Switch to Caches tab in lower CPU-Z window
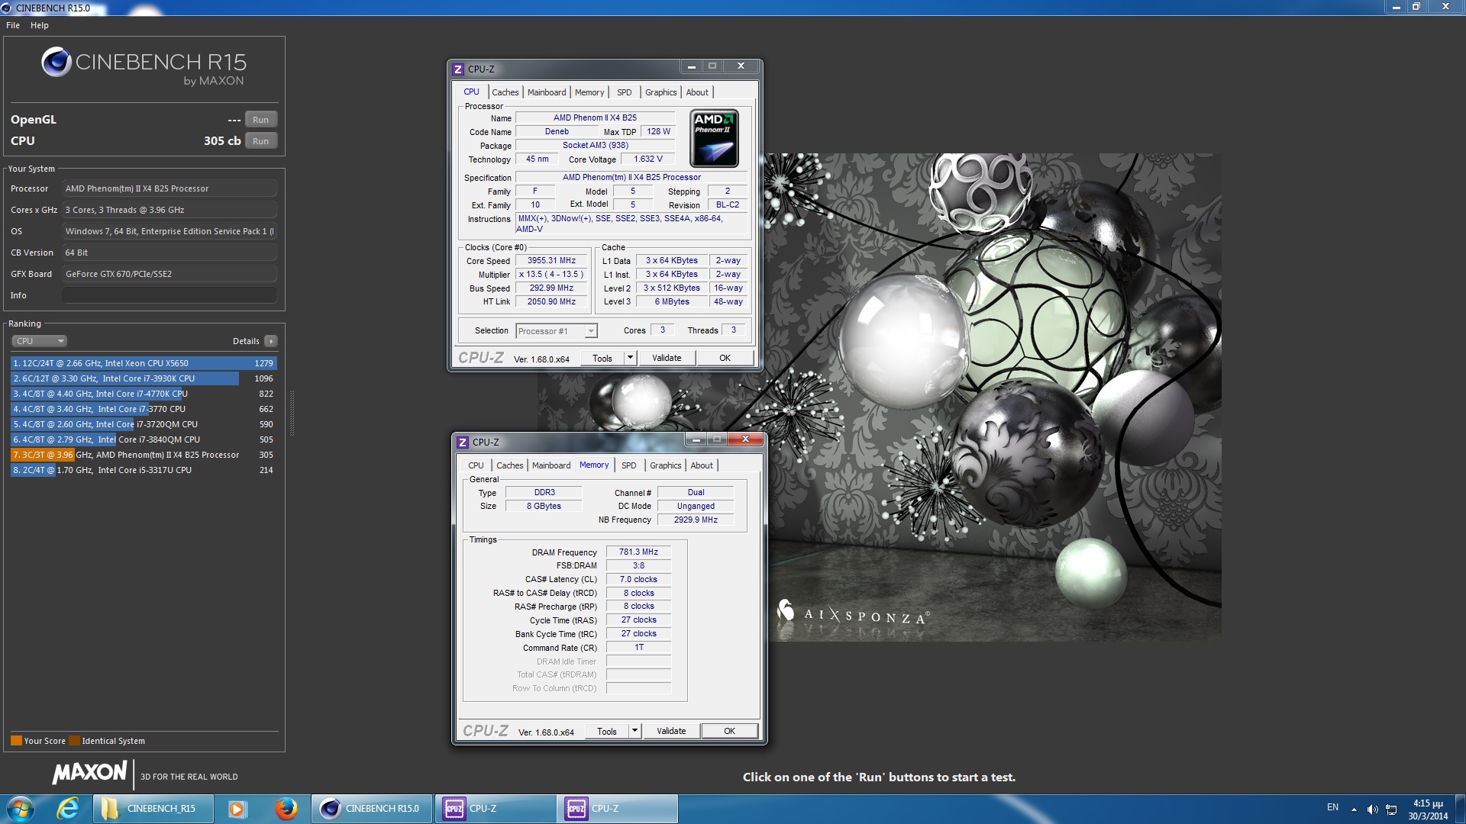 pyautogui.click(x=509, y=465)
